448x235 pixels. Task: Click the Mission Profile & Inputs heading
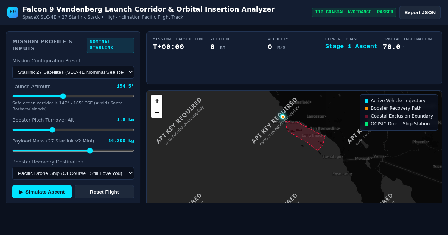pyautogui.click(x=43, y=45)
